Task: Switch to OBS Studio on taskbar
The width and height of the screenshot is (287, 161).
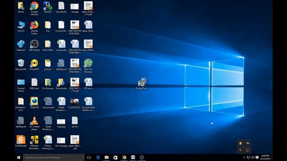Action: [x=142, y=157]
